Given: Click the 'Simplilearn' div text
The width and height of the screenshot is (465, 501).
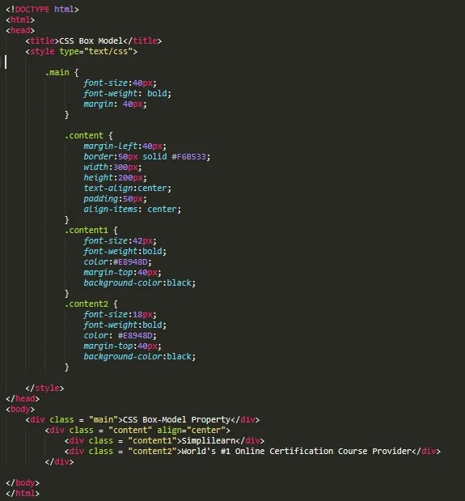Looking at the screenshot, I should [x=209, y=440].
